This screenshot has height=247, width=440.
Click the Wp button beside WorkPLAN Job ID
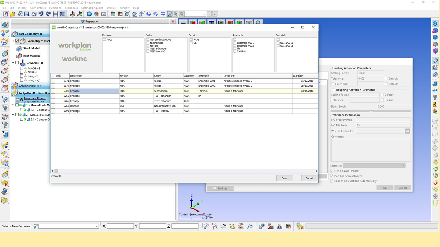point(408,131)
